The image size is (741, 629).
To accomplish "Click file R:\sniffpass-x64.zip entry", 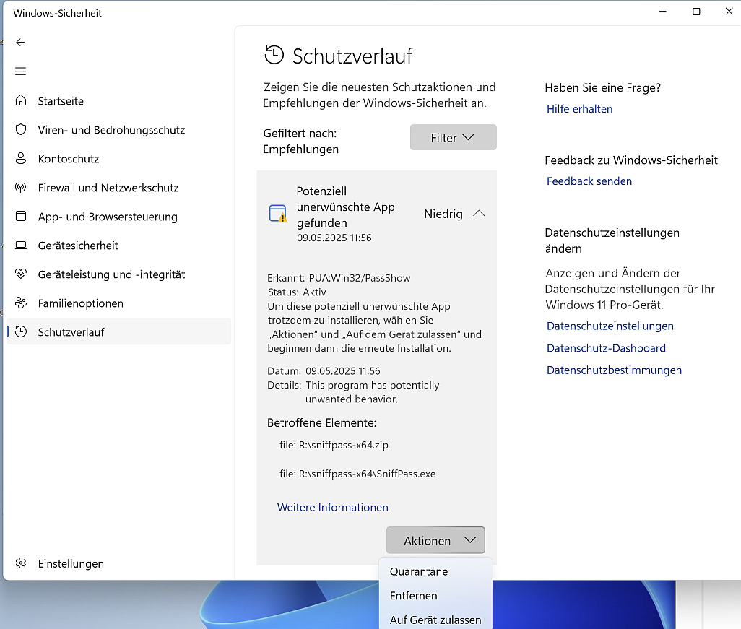I will [x=334, y=445].
